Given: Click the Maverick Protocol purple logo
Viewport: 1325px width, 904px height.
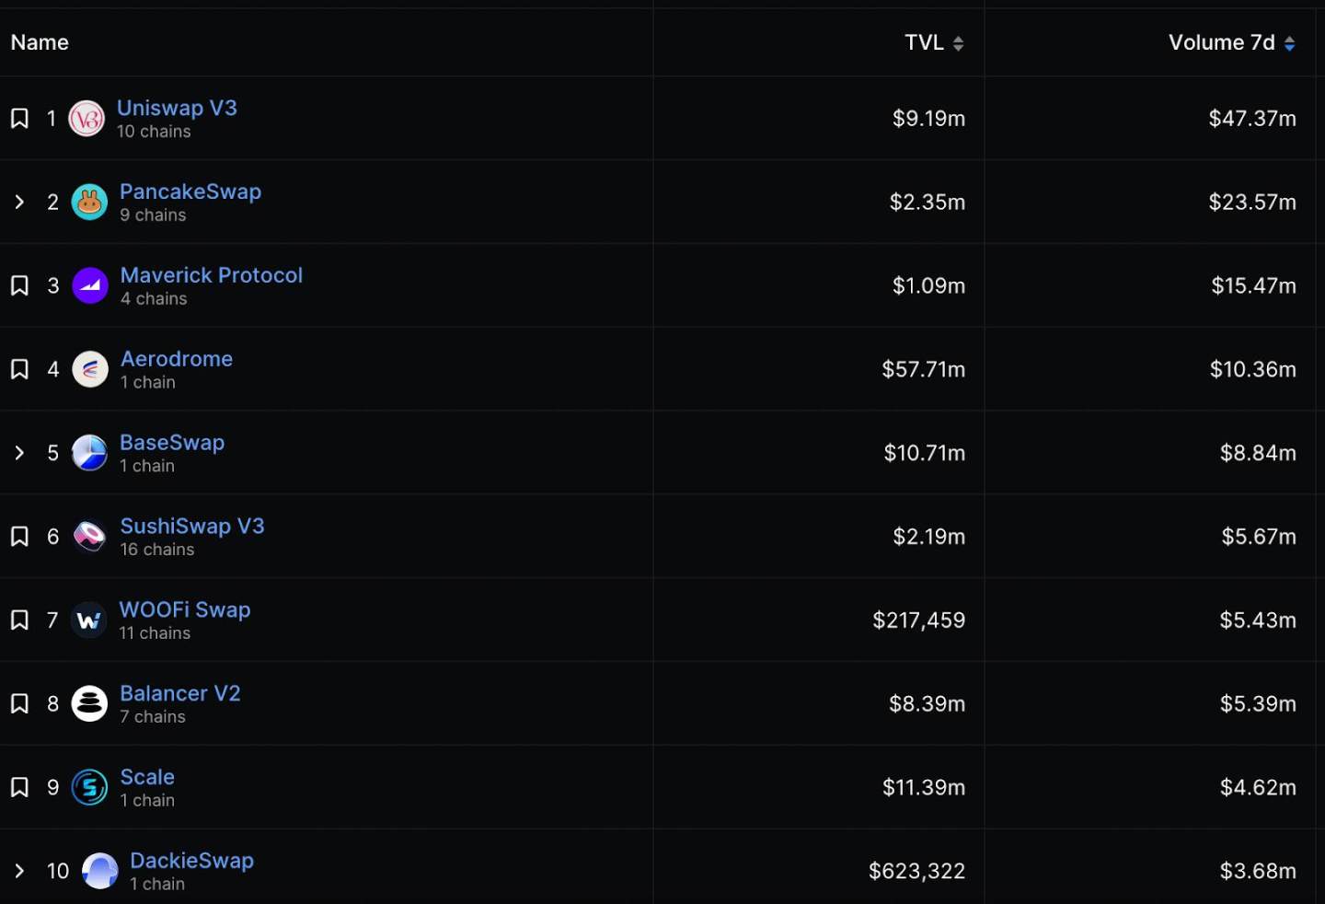Looking at the screenshot, I should click(x=90, y=286).
